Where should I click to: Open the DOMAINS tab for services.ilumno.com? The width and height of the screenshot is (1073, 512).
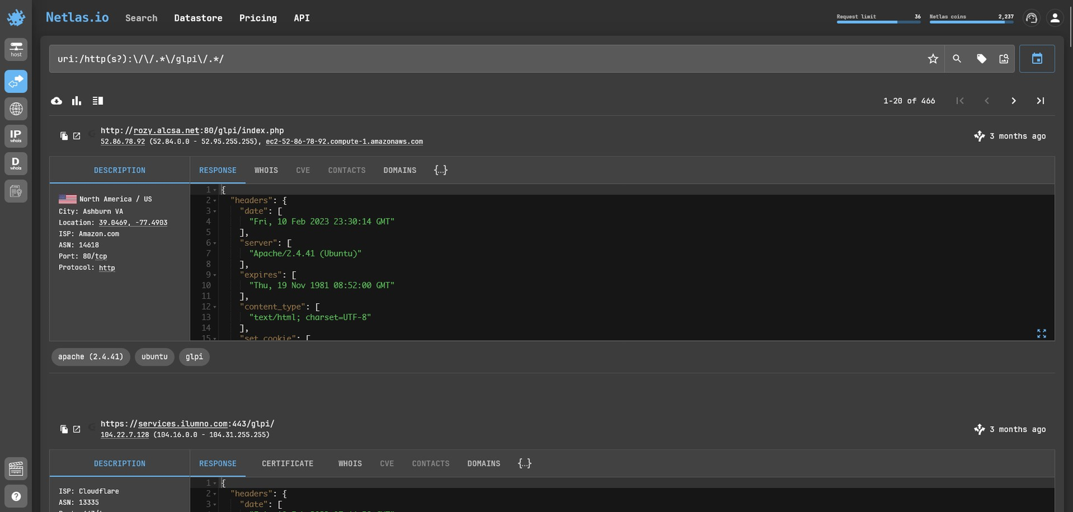(484, 464)
